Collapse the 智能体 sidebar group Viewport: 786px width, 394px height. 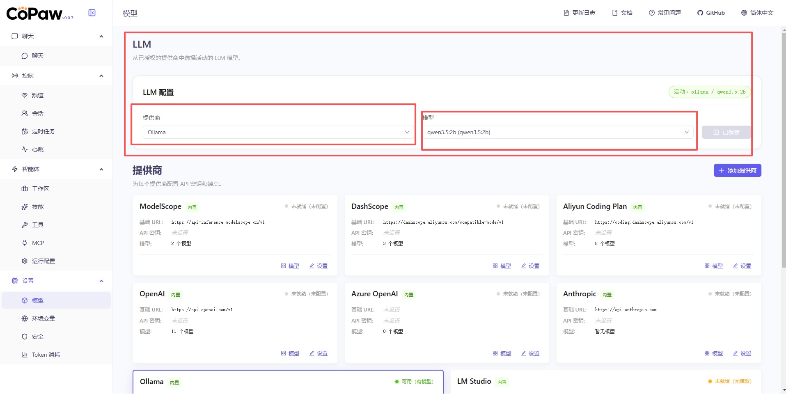point(101,169)
